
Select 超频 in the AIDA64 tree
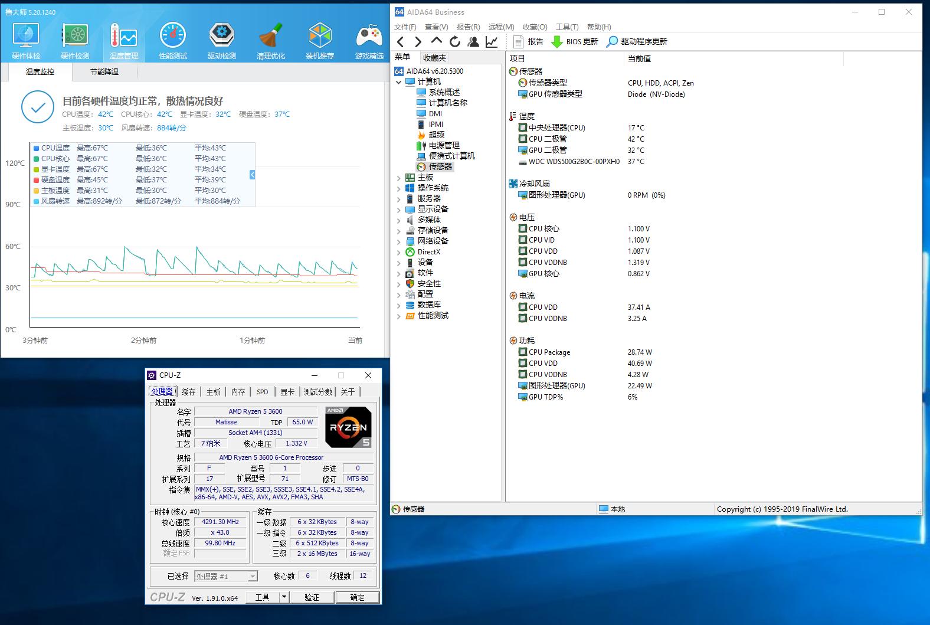point(436,135)
